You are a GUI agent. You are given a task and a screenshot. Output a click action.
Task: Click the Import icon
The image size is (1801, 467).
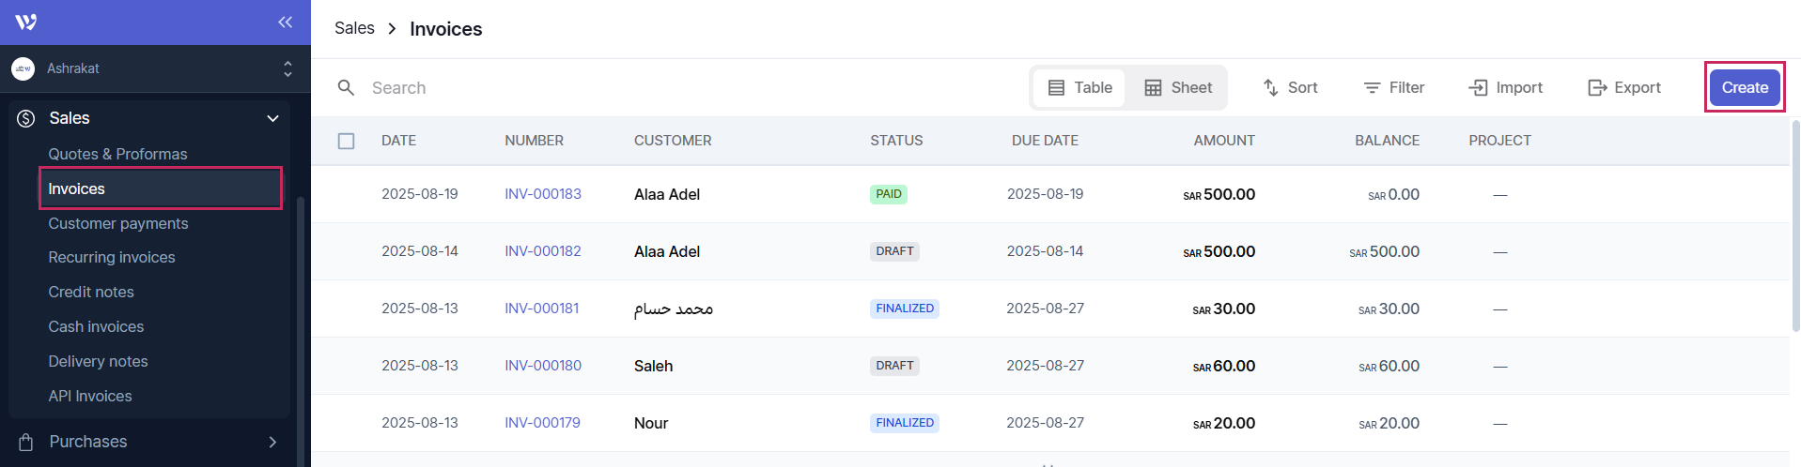[1478, 87]
